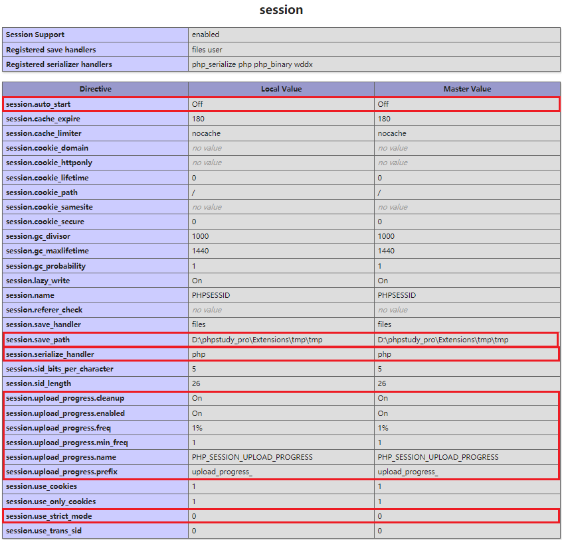Click local value 1000 of session.gc_divisor
562x540 pixels.
(200, 237)
